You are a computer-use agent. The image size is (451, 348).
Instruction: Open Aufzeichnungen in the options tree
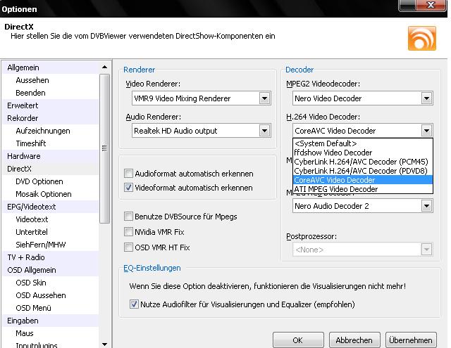click(43, 131)
